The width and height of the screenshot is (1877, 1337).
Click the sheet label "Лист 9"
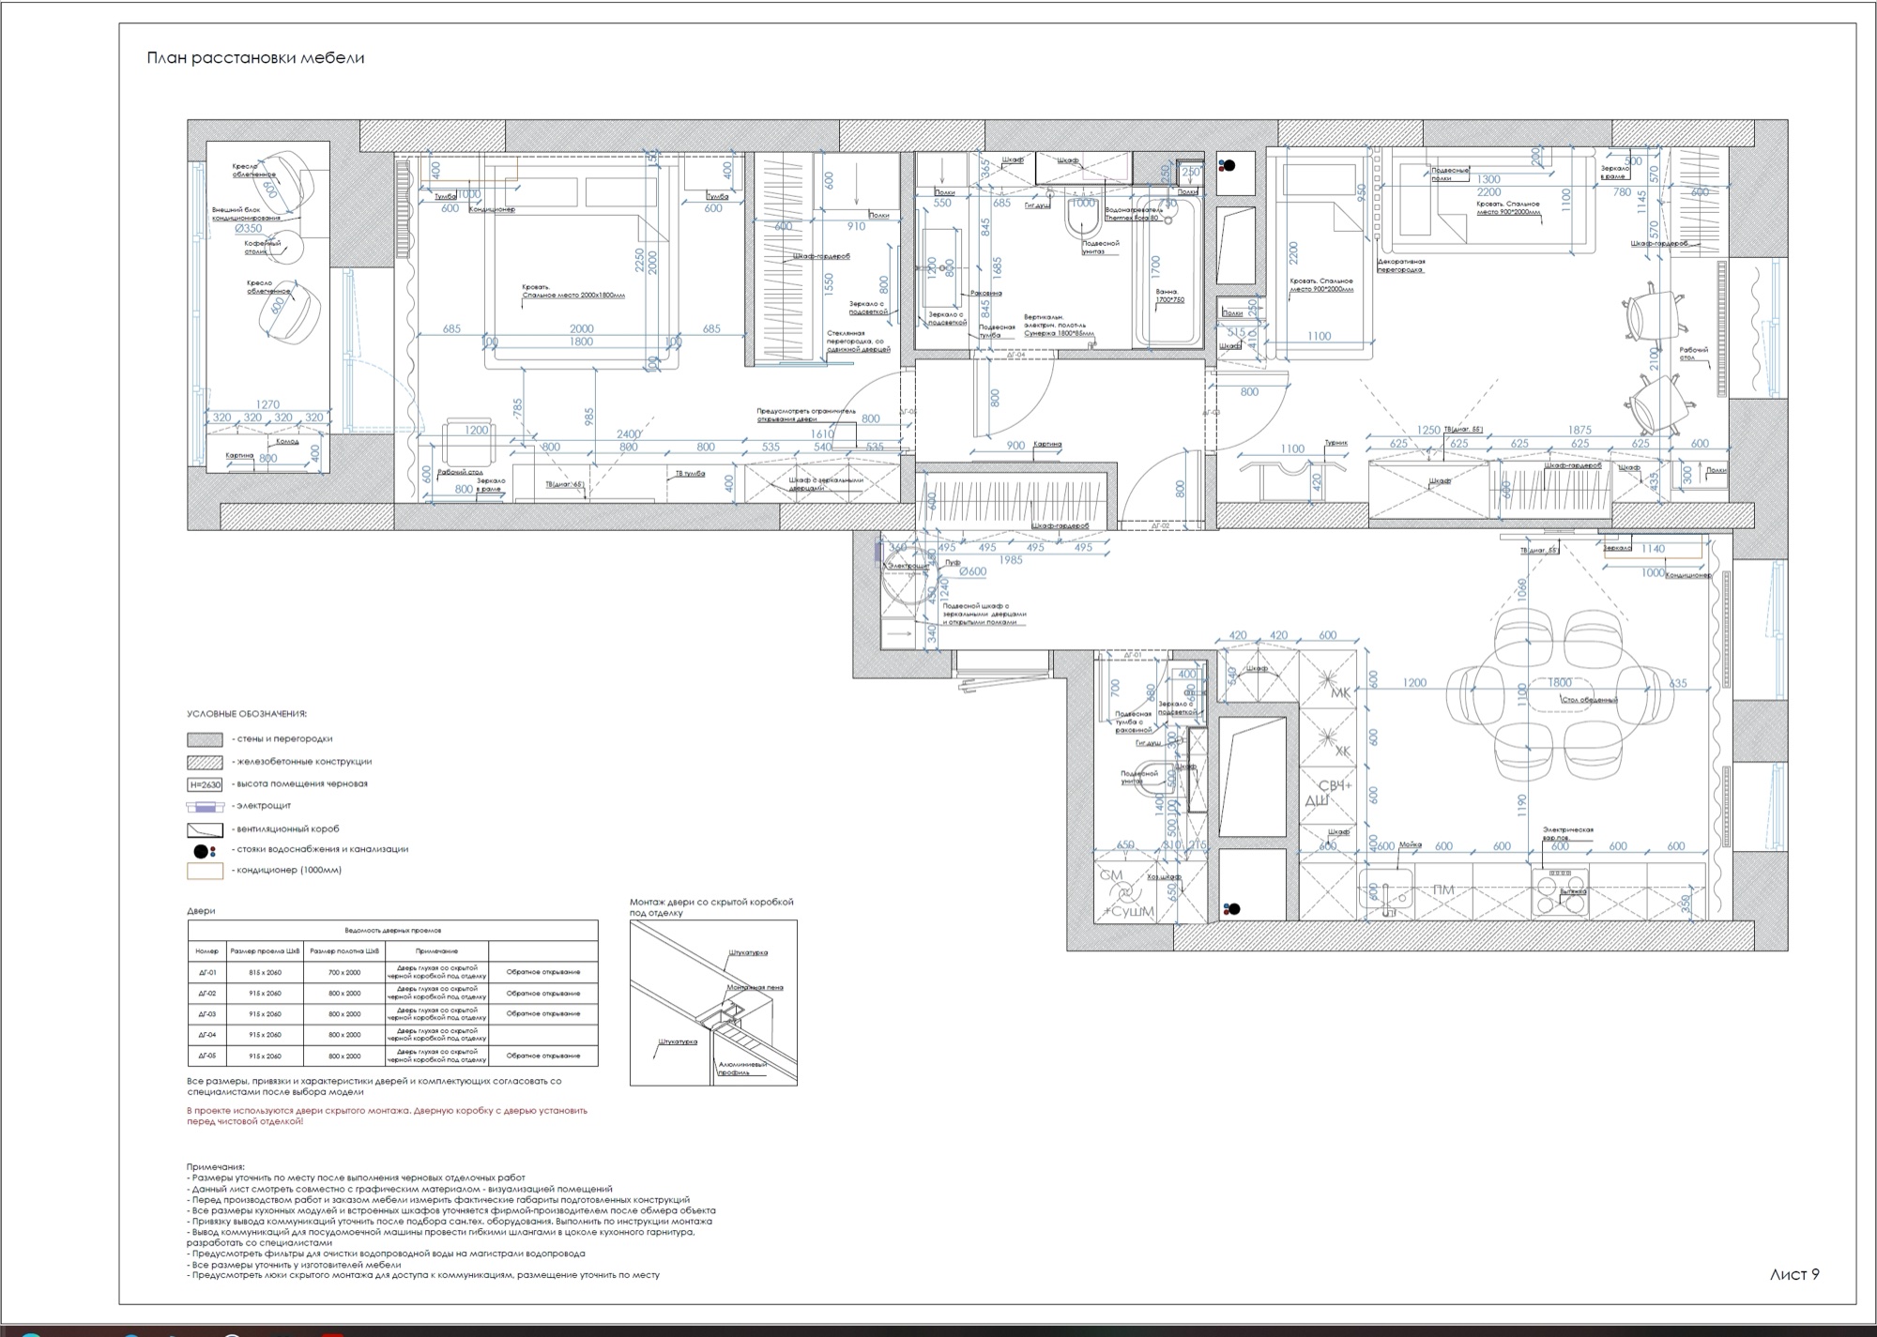[1794, 1273]
